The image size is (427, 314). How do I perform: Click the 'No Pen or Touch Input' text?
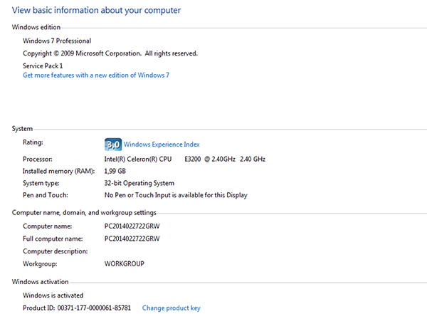tap(176, 195)
